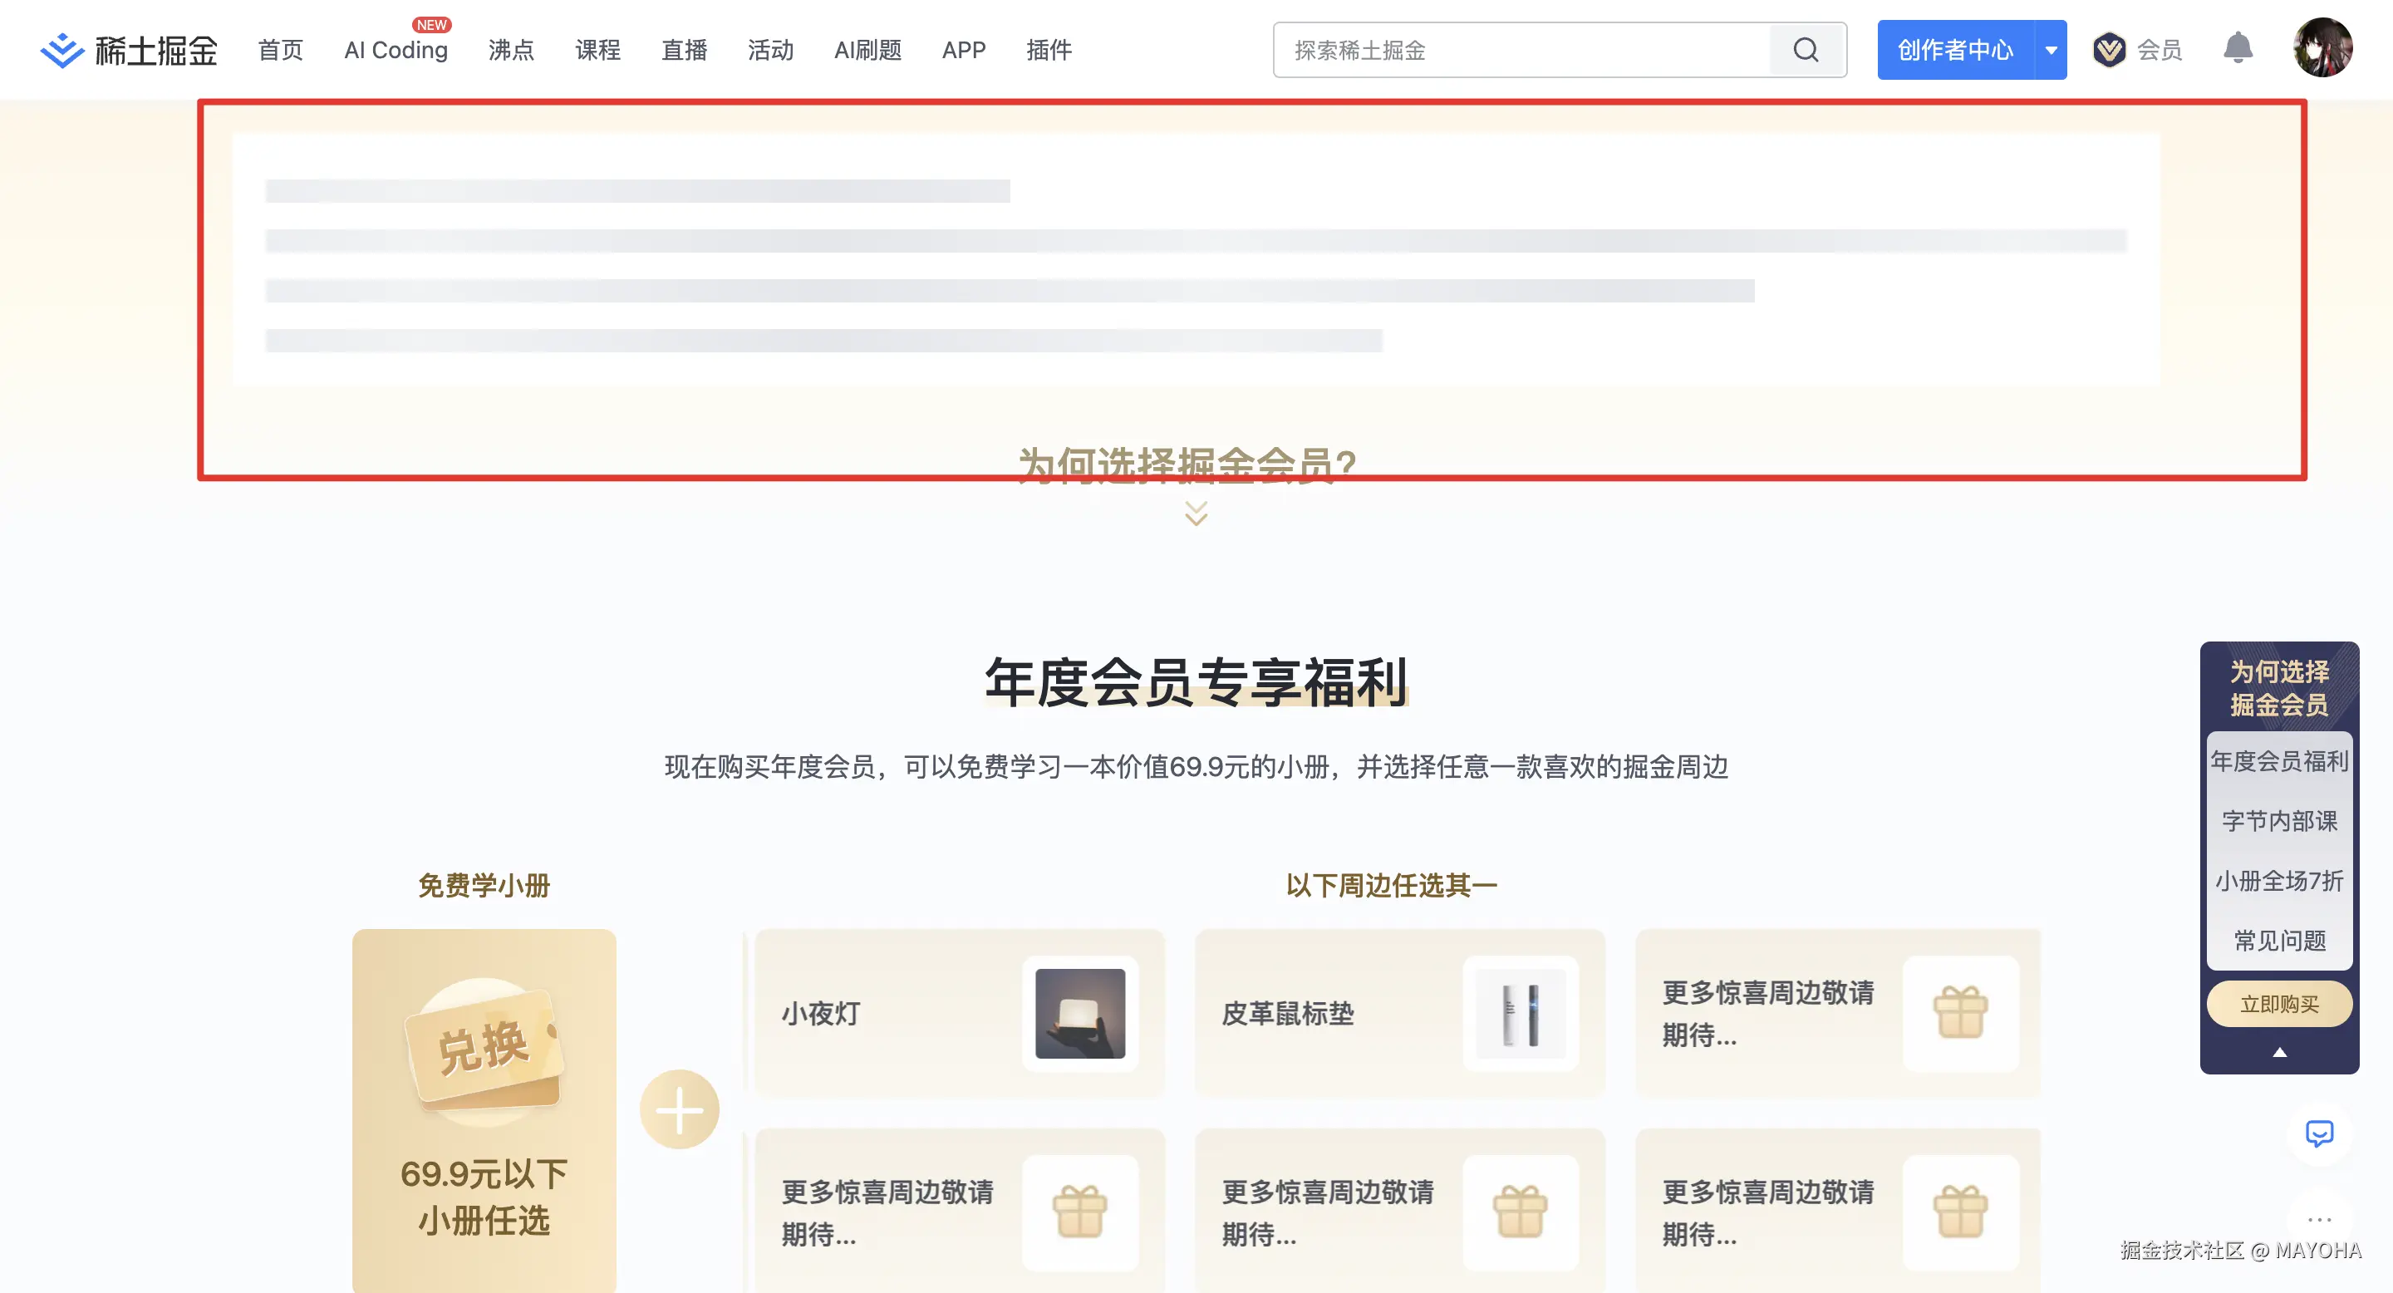This screenshot has height=1293, width=2393.
Task: Open notifications via the bell icon
Action: [2238, 48]
